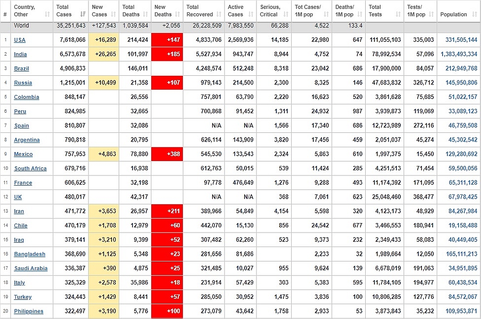Image resolution: width=481 pixels, height=319 pixels.
Task: Click the red +211 new deaths cell
Action: pos(167,211)
